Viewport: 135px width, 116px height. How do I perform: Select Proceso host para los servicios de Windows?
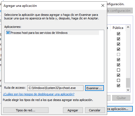coord(52,33)
